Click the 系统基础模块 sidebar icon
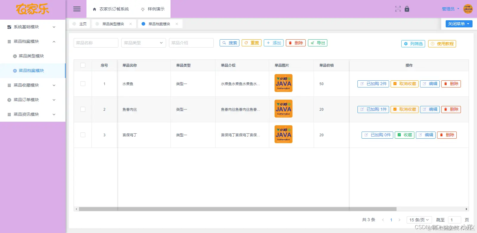This screenshot has width=477, height=233. (x=9, y=27)
